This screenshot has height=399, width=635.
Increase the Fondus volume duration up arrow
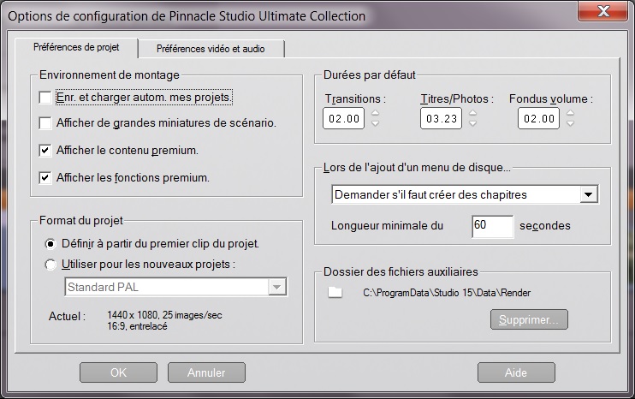[570, 113]
